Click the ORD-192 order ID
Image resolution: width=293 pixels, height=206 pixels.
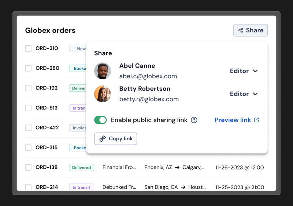[47, 88]
